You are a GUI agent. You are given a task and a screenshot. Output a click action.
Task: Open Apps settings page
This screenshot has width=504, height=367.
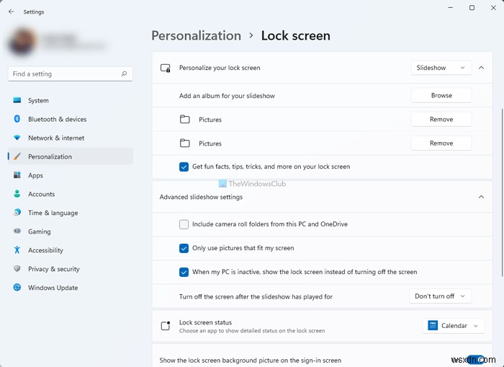70,175
